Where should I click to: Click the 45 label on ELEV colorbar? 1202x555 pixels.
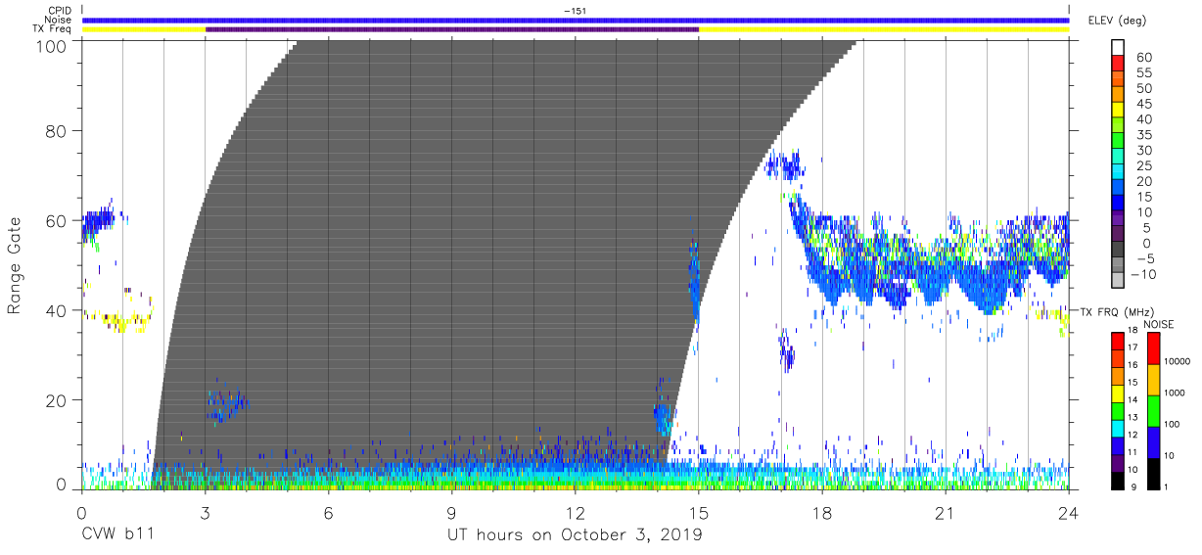click(1143, 104)
